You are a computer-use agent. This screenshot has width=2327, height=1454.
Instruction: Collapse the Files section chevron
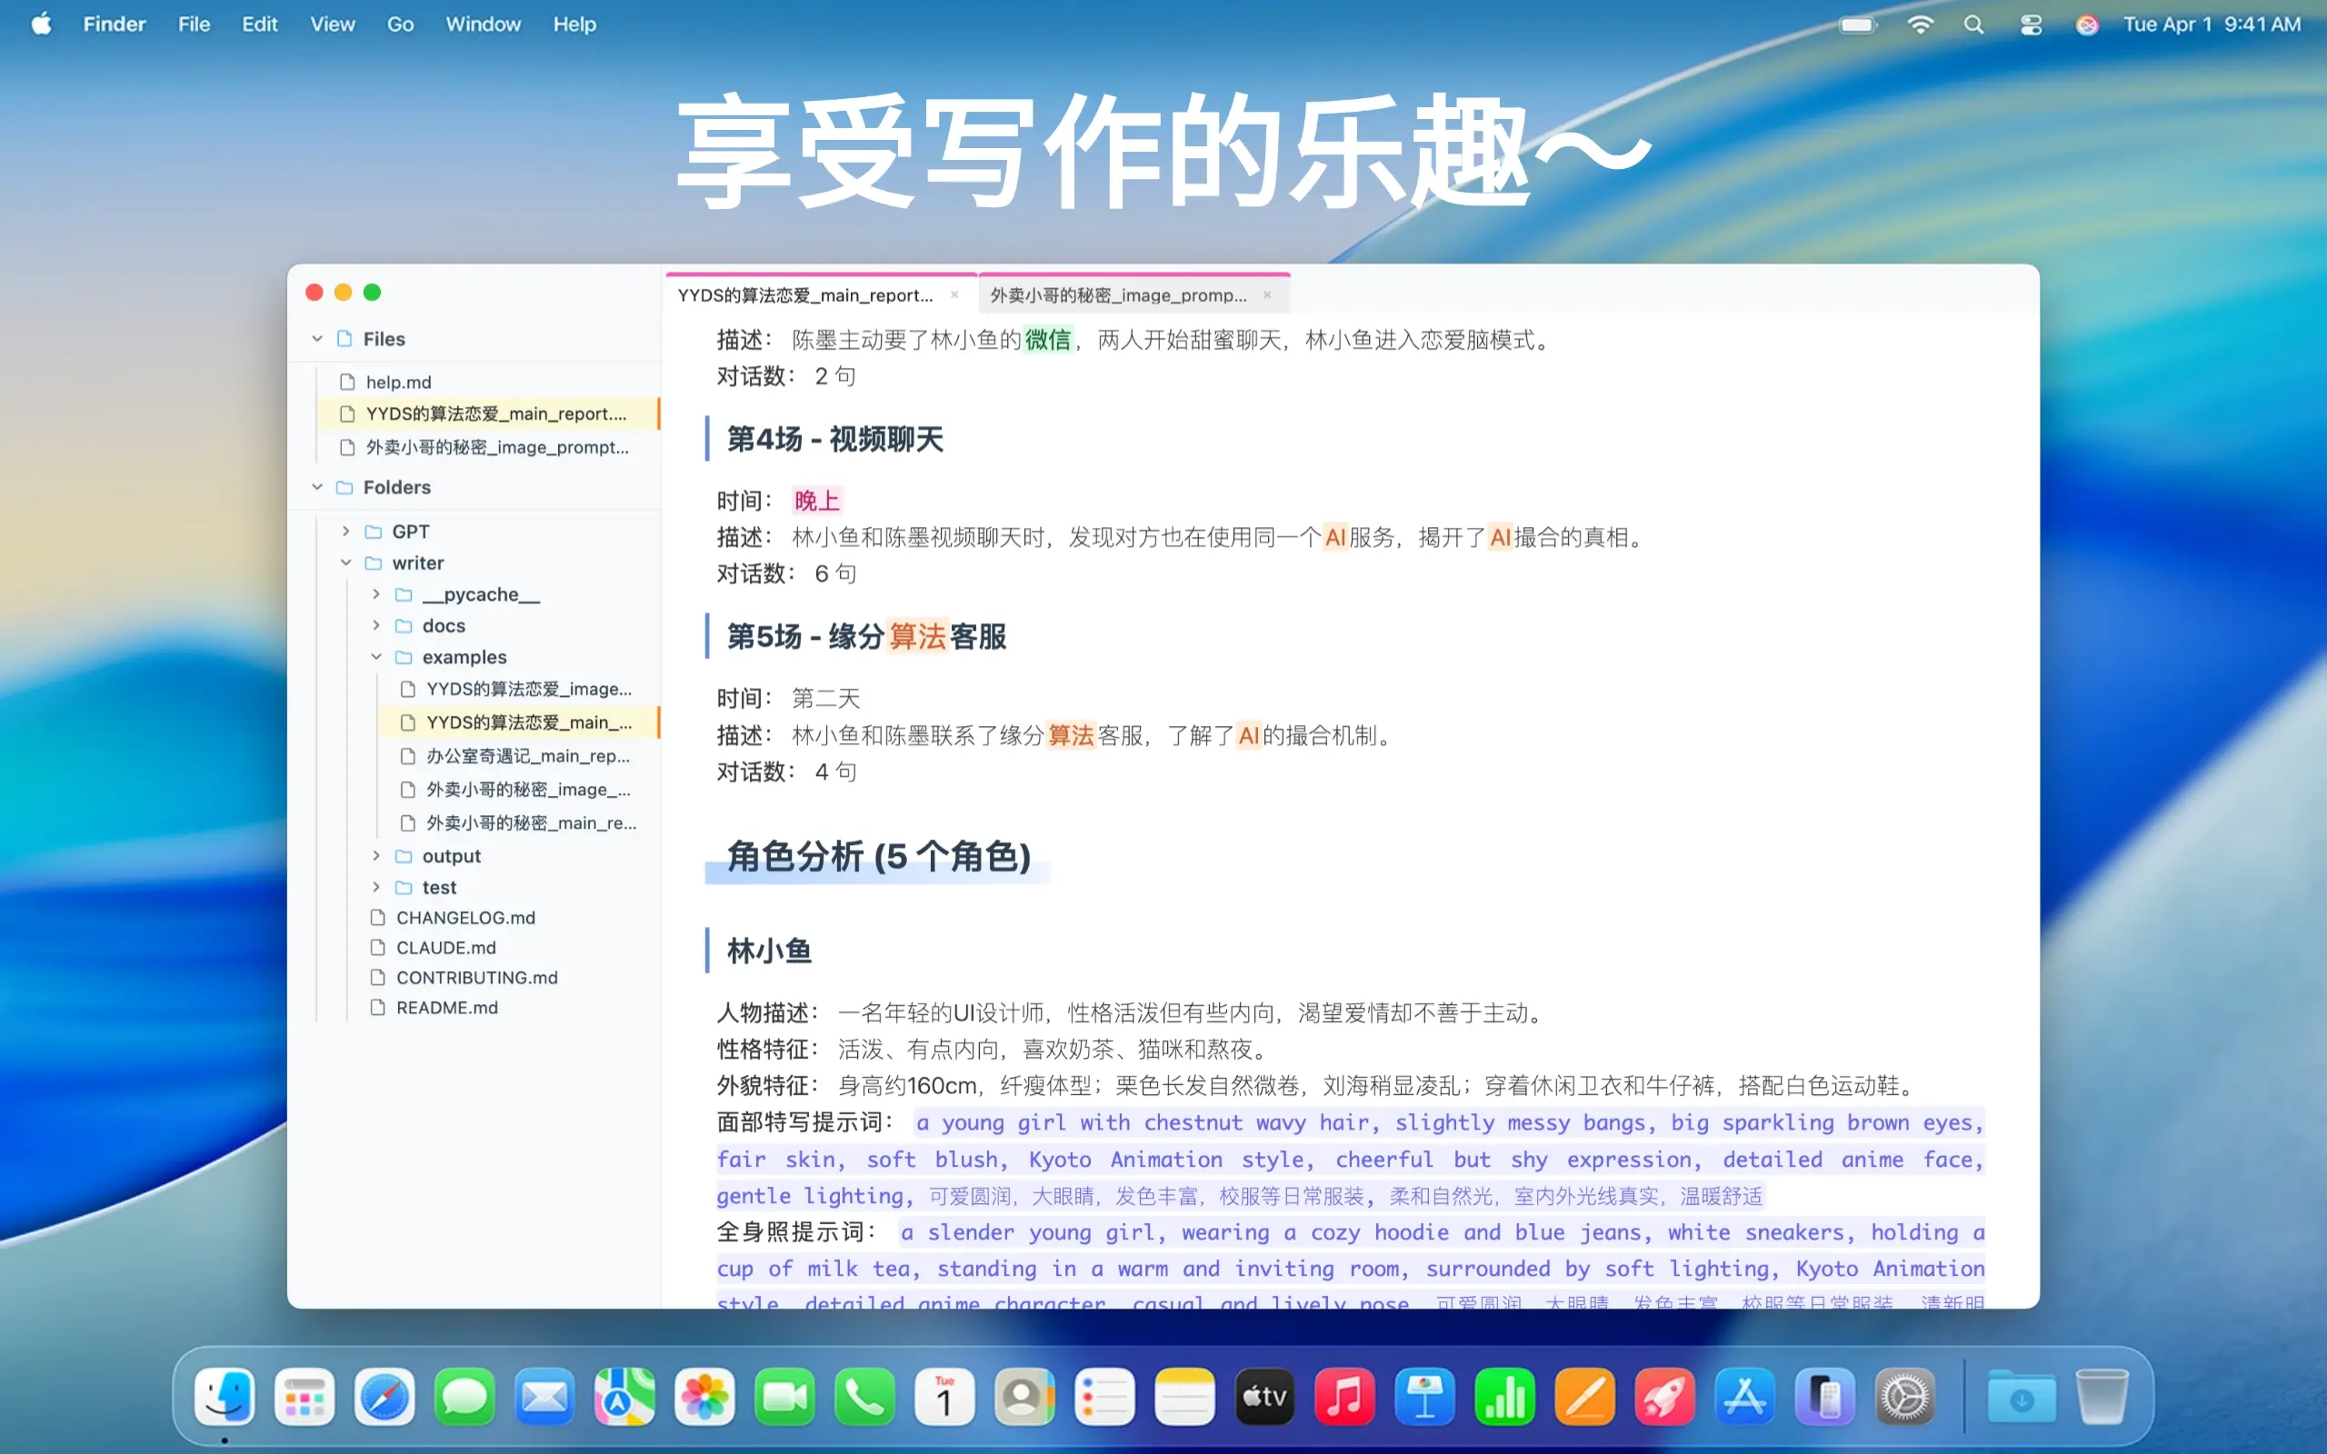point(317,338)
